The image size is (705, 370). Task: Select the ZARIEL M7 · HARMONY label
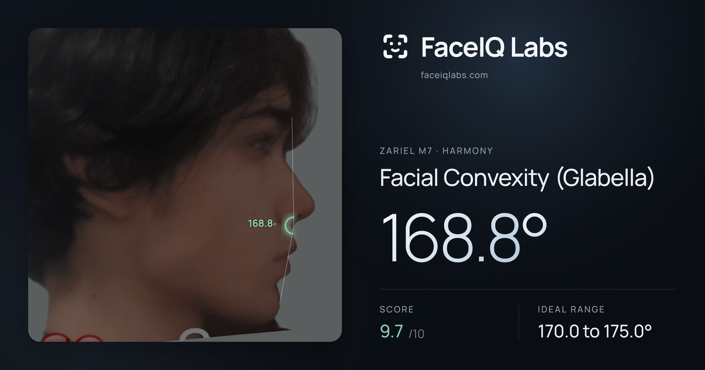(436, 151)
